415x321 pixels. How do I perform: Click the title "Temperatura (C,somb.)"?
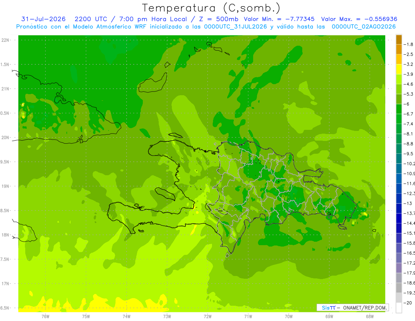[211, 8]
